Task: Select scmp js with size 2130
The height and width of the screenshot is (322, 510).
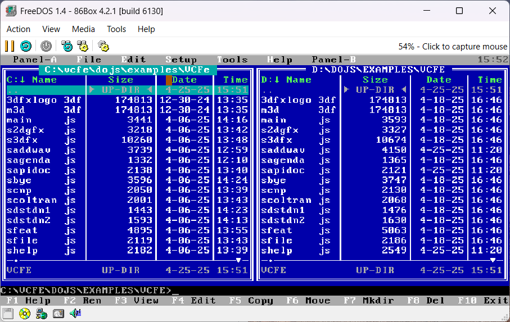Action: click(382, 191)
